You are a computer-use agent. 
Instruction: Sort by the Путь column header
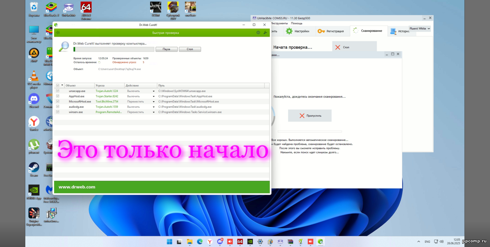pyautogui.click(x=211, y=85)
